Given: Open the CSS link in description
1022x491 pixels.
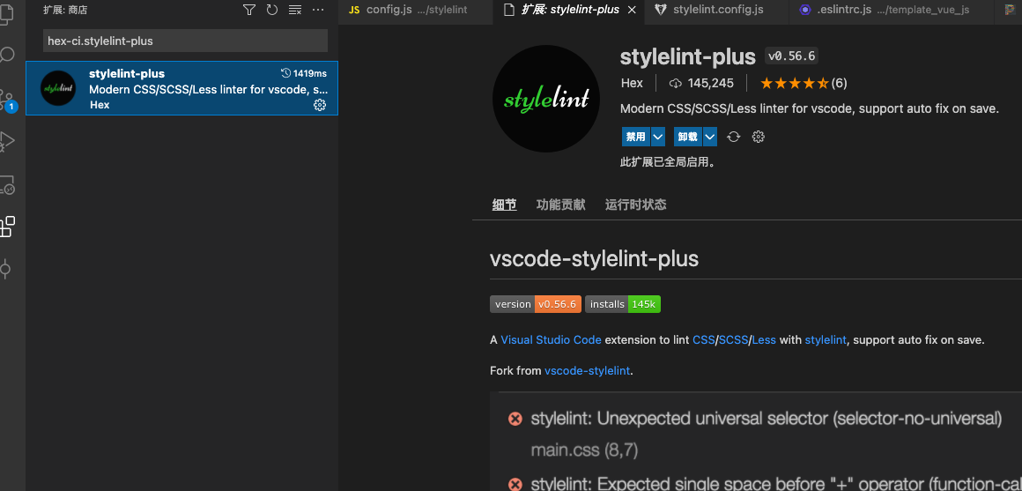Looking at the screenshot, I should pos(703,339).
